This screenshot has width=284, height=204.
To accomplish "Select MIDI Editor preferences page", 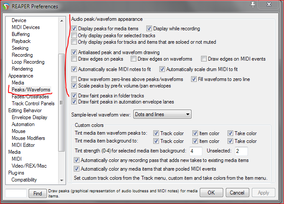I will 23,145.
